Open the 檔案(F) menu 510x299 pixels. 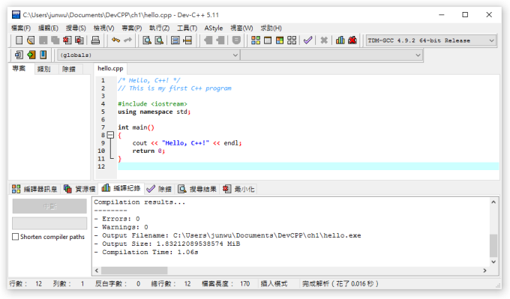click(21, 28)
